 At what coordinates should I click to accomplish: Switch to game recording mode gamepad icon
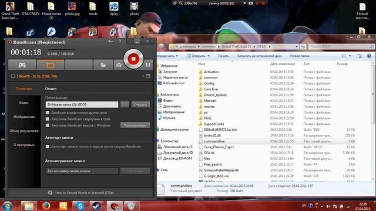[x=22, y=65]
